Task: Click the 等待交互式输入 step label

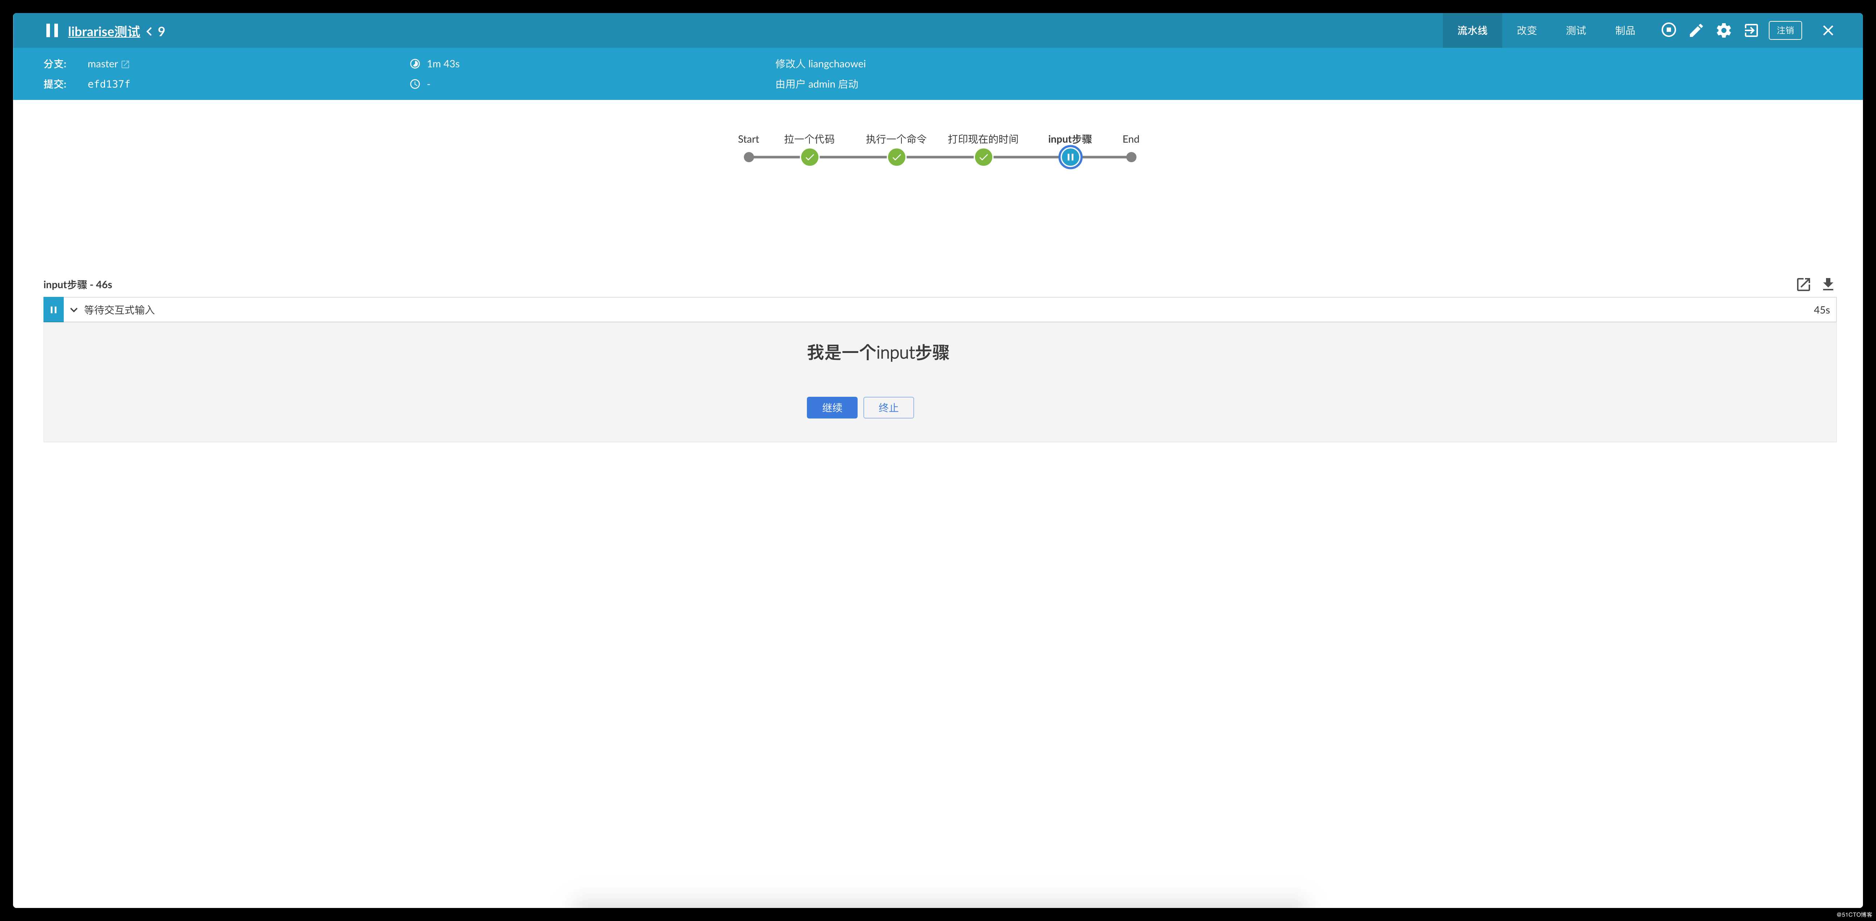Action: coord(120,310)
